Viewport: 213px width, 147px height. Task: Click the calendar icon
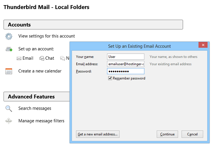point(9,71)
